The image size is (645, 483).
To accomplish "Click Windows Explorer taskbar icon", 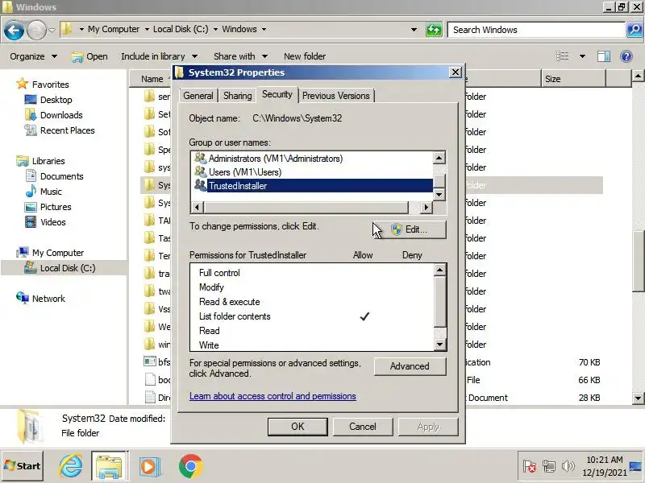I will pyautogui.click(x=109, y=466).
